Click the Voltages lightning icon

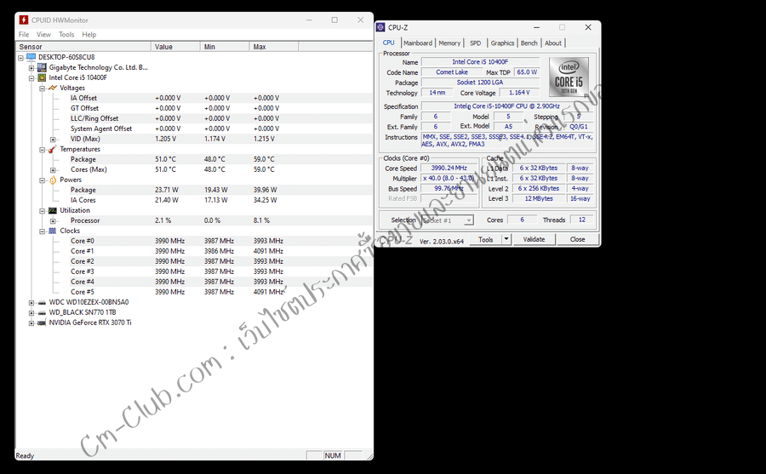pyautogui.click(x=52, y=88)
